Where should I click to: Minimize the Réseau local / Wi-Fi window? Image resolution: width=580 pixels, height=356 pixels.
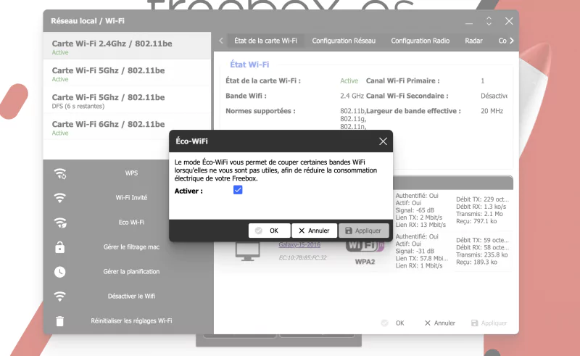click(469, 23)
